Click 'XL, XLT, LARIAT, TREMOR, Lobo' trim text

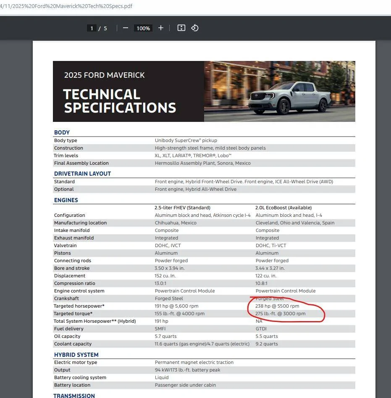click(x=193, y=156)
